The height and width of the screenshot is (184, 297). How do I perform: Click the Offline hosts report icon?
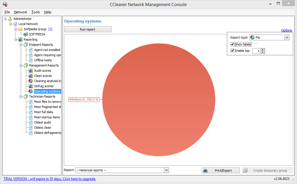(x=31, y=60)
